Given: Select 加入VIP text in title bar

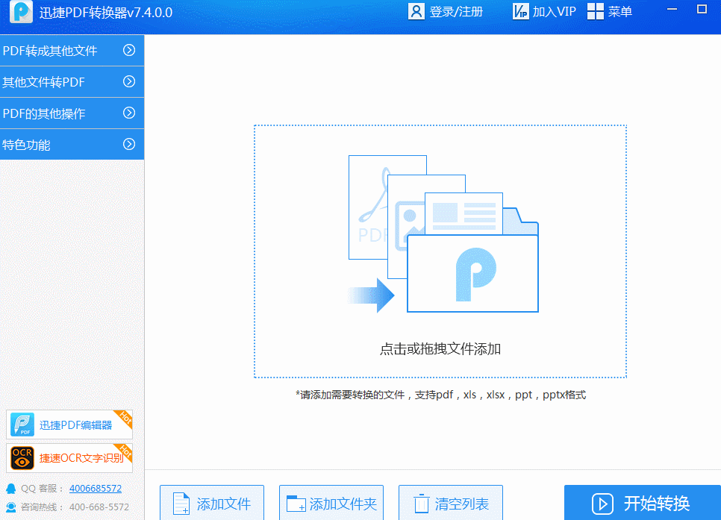Looking at the screenshot, I should [554, 11].
